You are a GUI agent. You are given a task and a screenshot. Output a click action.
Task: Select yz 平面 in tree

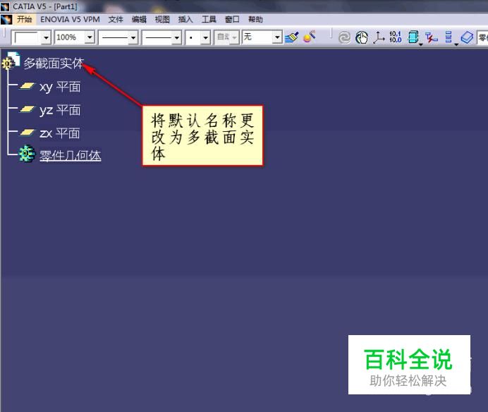(x=60, y=110)
